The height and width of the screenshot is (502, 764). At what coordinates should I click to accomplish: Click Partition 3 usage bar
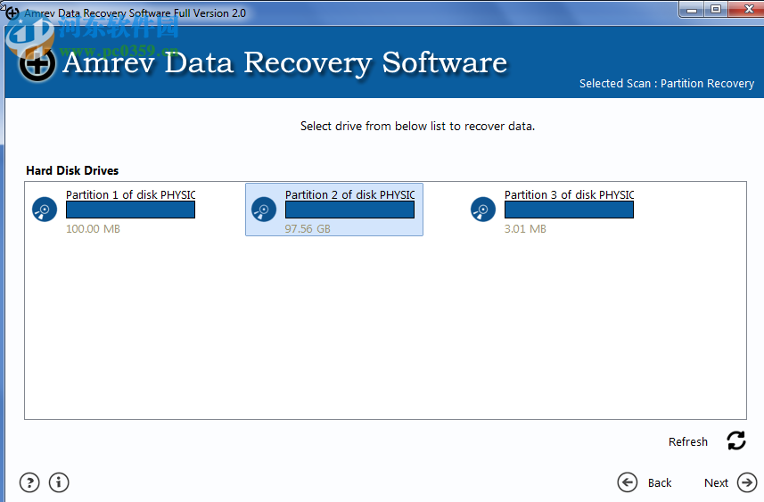(x=569, y=210)
